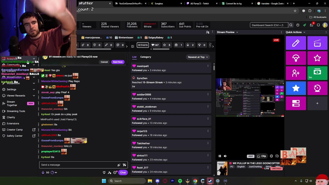Click the Raid Now button
329x185 pixels.
pyautogui.click(x=118, y=62)
